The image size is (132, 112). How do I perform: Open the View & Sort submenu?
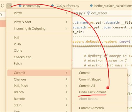39,22
